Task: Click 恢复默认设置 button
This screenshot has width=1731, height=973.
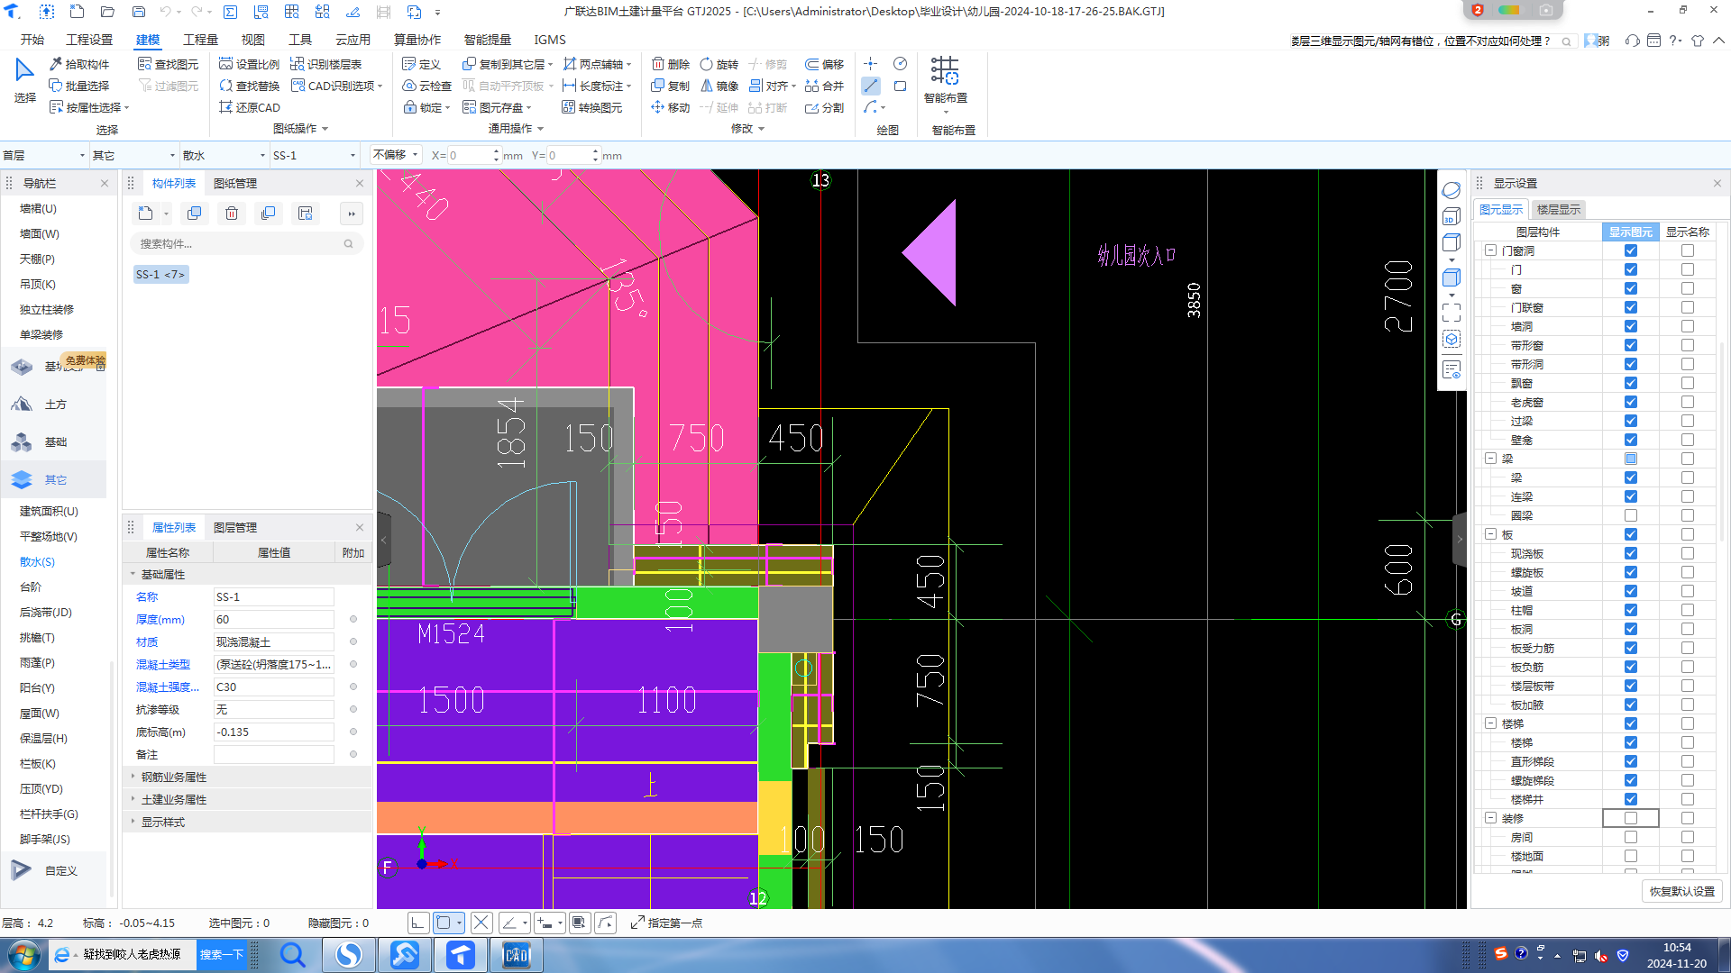Action: [1682, 891]
